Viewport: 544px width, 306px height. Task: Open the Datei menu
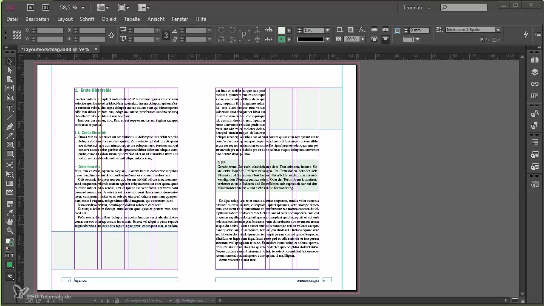pyautogui.click(x=12, y=19)
